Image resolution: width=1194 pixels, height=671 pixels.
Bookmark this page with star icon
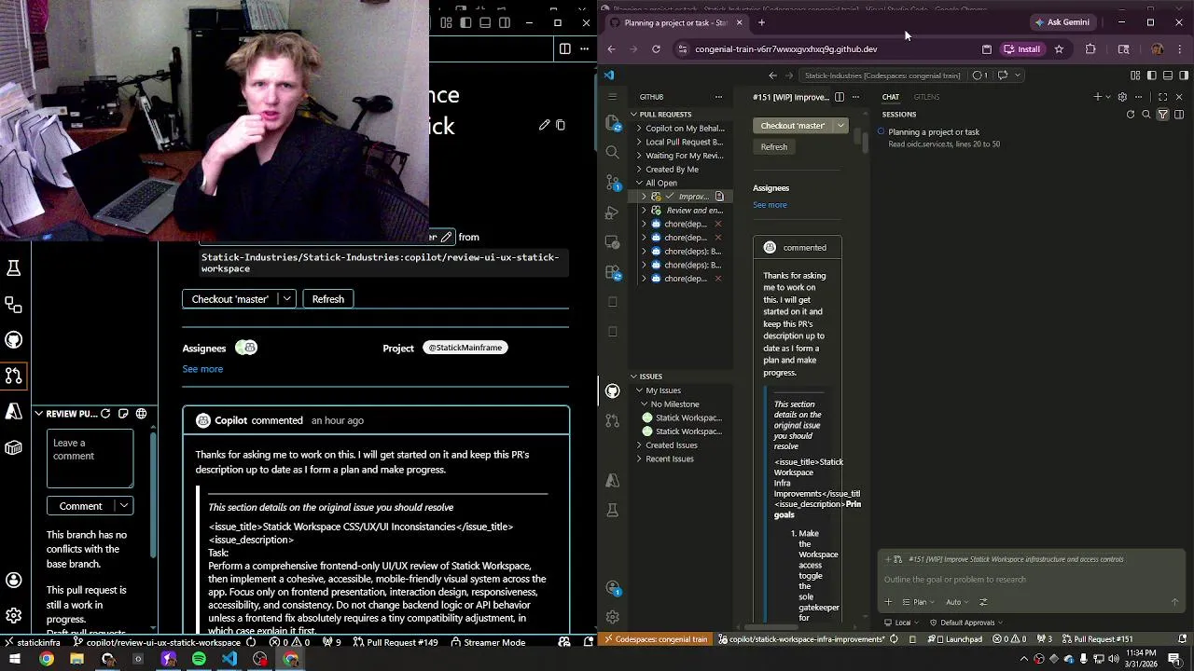(x=1059, y=49)
